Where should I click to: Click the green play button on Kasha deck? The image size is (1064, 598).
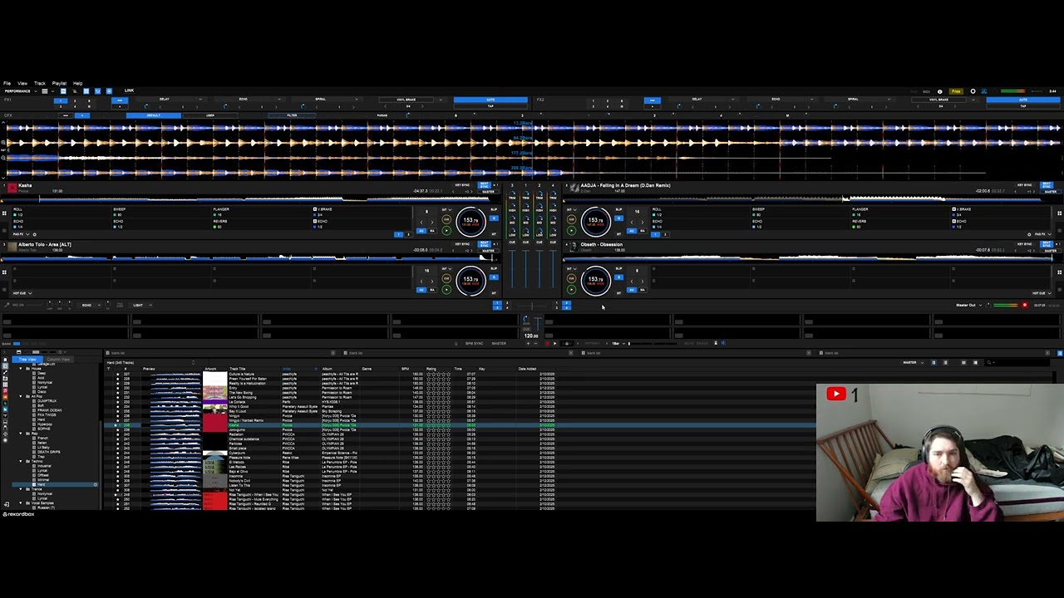pyautogui.click(x=446, y=230)
